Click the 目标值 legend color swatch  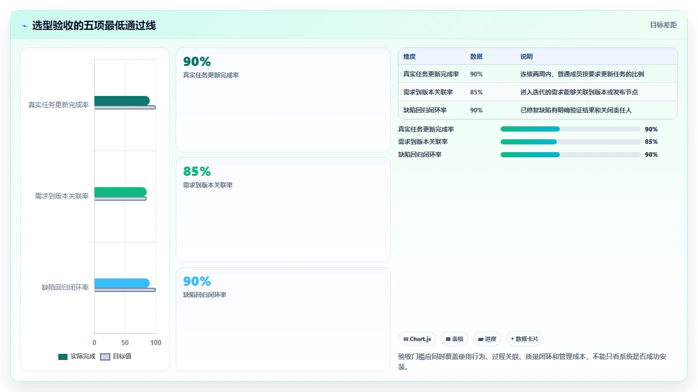(x=105, y=357)
